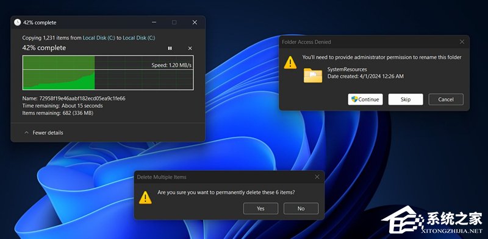
Task: Click the Folder Access Denied title bar text
Action: pos(306,41)
